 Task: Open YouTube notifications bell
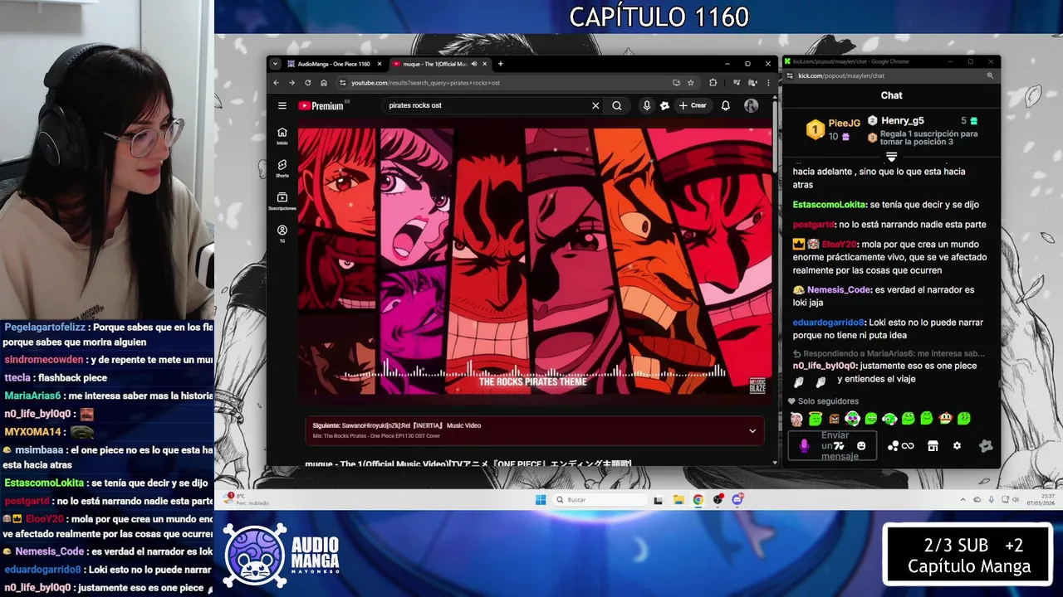coord(725,105)
